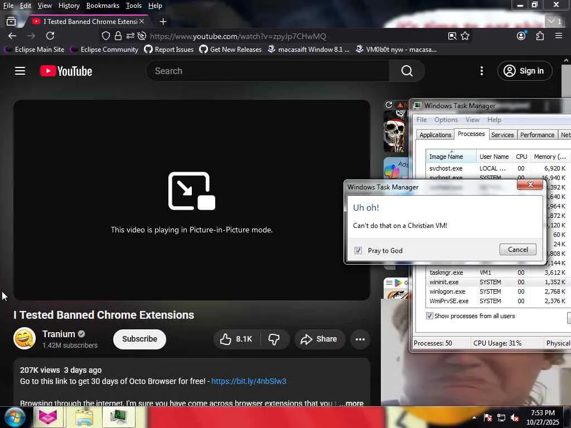571x428 pixels.
Task: Open the list all tabs dropdown arrow
Action: point(555,22)
